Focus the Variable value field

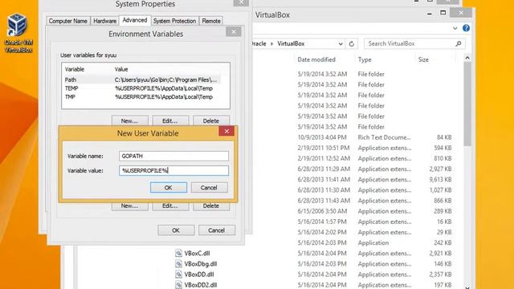pyautogui.click(x=173, y=170)
